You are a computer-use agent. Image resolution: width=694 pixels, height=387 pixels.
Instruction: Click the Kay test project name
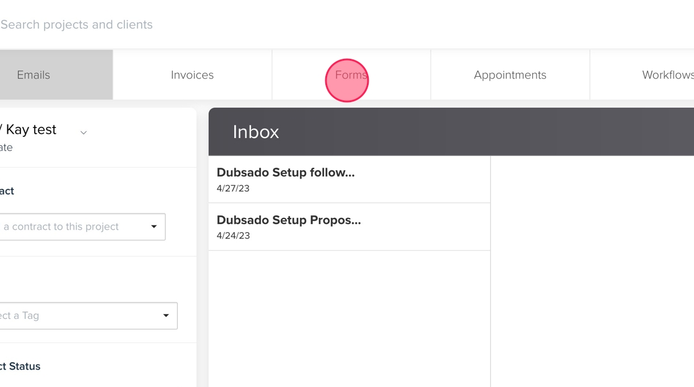pos(30,129)
